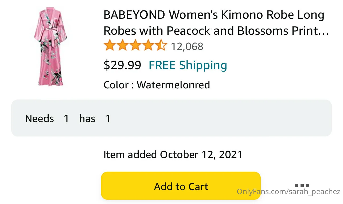The image size is (343, 204).
Task: Click the first orange rating star
Action: pyautogui.click(x=109, y=46)
